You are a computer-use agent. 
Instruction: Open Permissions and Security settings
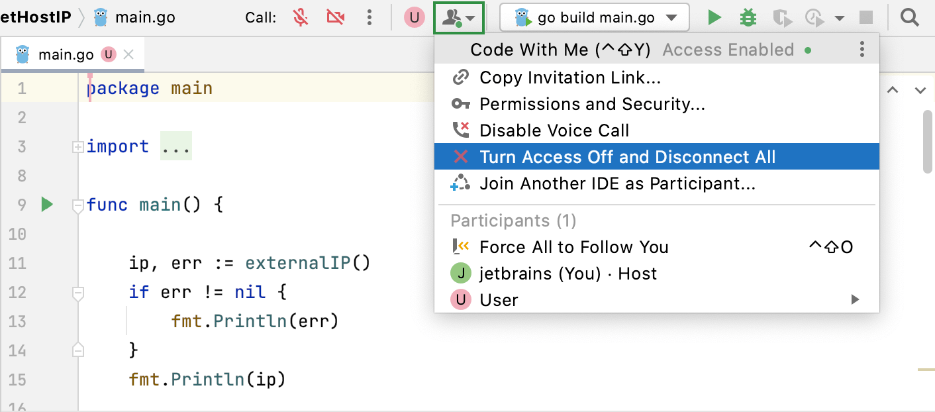coord(592,104)
